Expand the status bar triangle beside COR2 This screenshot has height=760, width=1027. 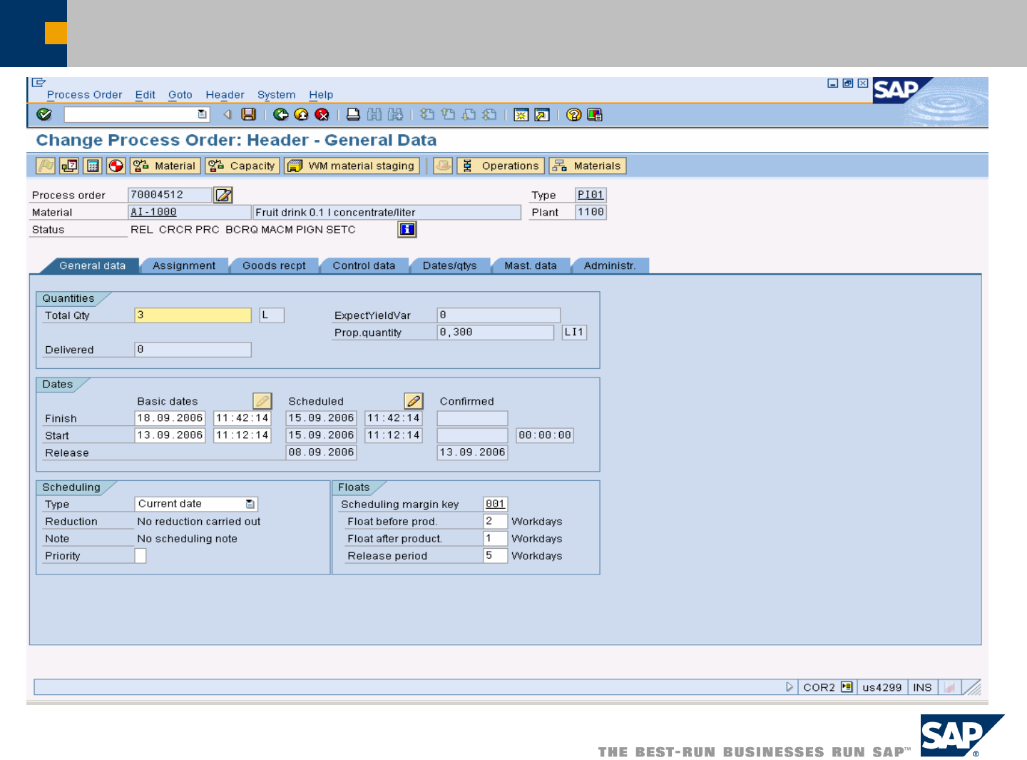coord(789,687)
